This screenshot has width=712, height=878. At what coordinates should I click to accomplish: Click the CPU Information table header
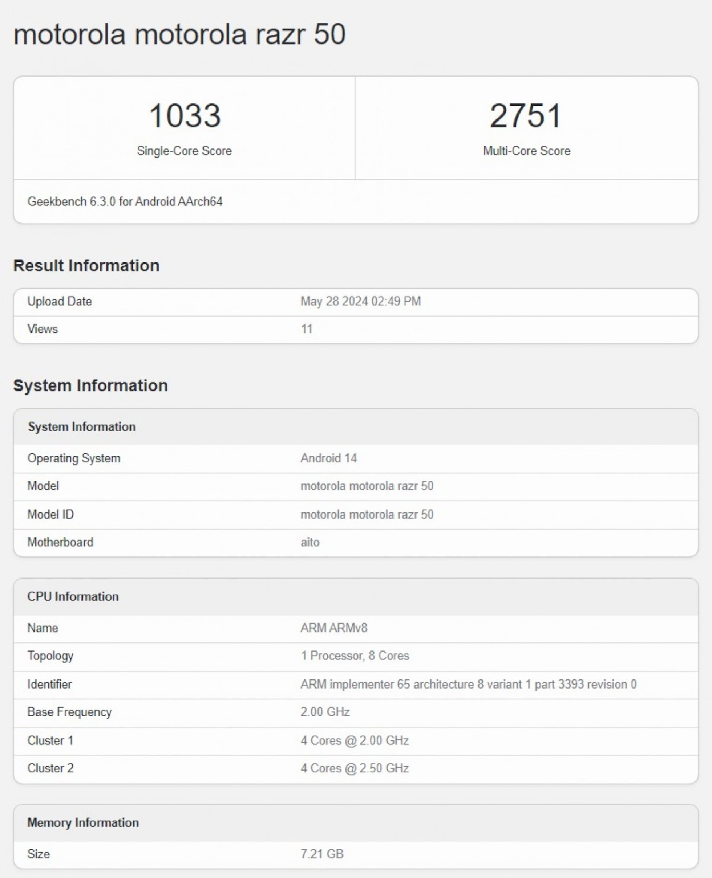tap(73, 596)
